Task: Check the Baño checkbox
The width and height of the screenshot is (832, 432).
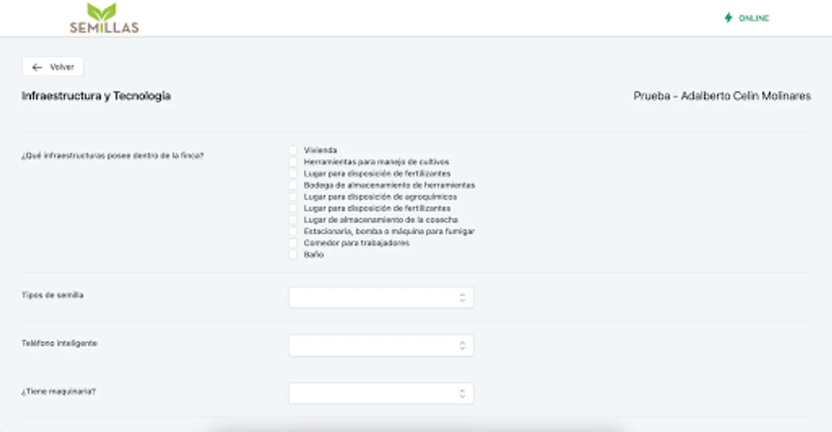Action: click(x=293, y=254)
